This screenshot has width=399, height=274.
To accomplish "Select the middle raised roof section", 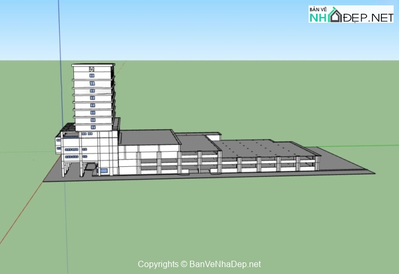I will point(196,142).
